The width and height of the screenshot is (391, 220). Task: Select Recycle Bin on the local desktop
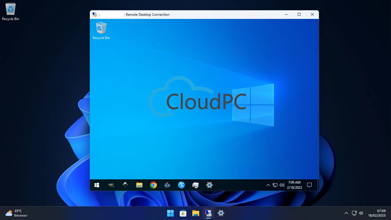coord(11,12)
